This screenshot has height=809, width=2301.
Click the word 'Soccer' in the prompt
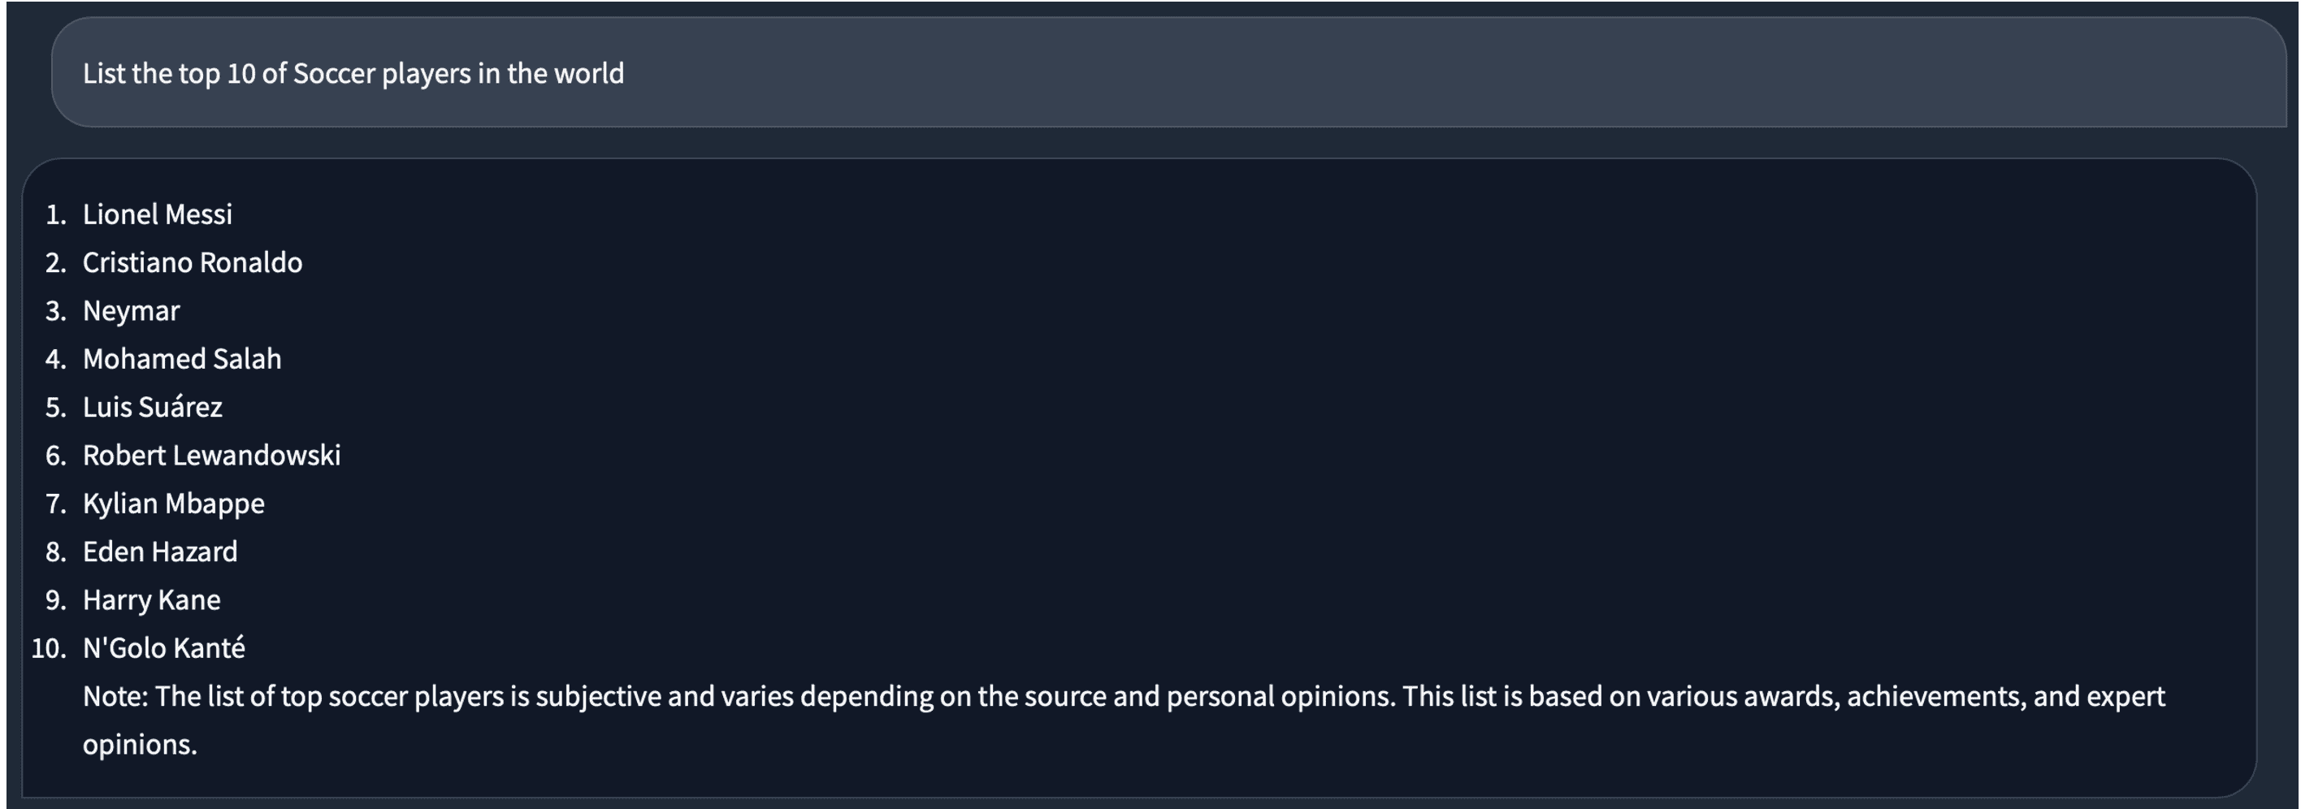333,73
